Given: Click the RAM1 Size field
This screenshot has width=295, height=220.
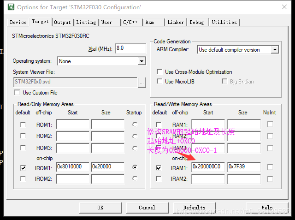Looking at the screenshot, I should click(244, 124).
